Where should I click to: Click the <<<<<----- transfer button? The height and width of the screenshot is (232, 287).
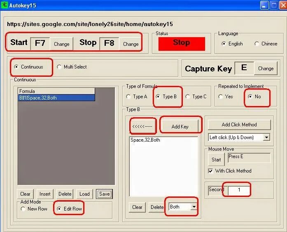pyautogui.click(x=142, y=126)
